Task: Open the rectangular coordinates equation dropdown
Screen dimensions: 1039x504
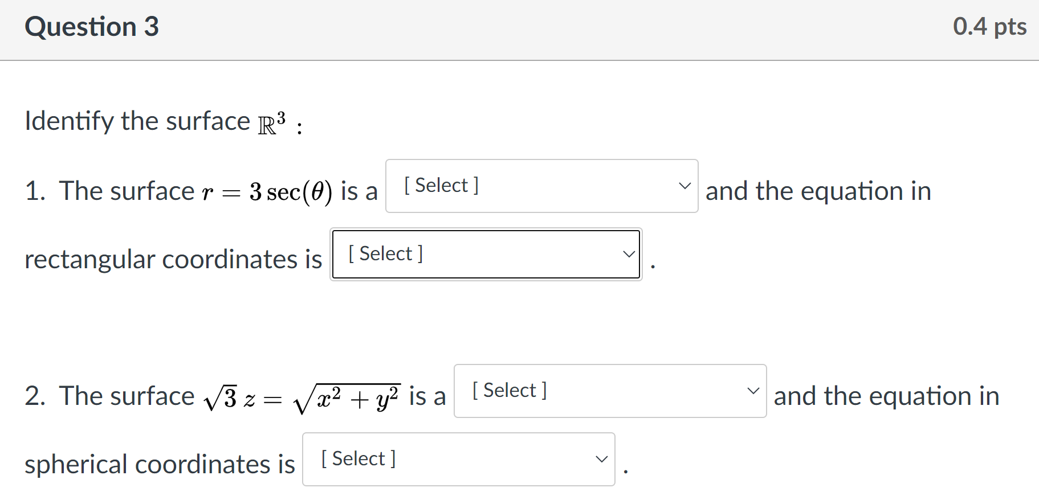Action: [x=484, y=254]
